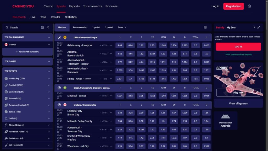The image size is (268, 151).
Task: Click the Registration button
Action: point(233,6)
